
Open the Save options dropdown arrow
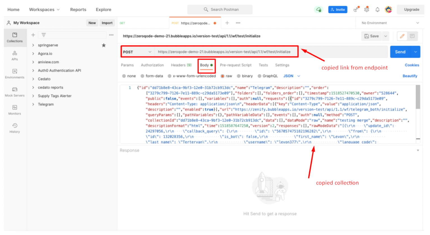[385, 36]
